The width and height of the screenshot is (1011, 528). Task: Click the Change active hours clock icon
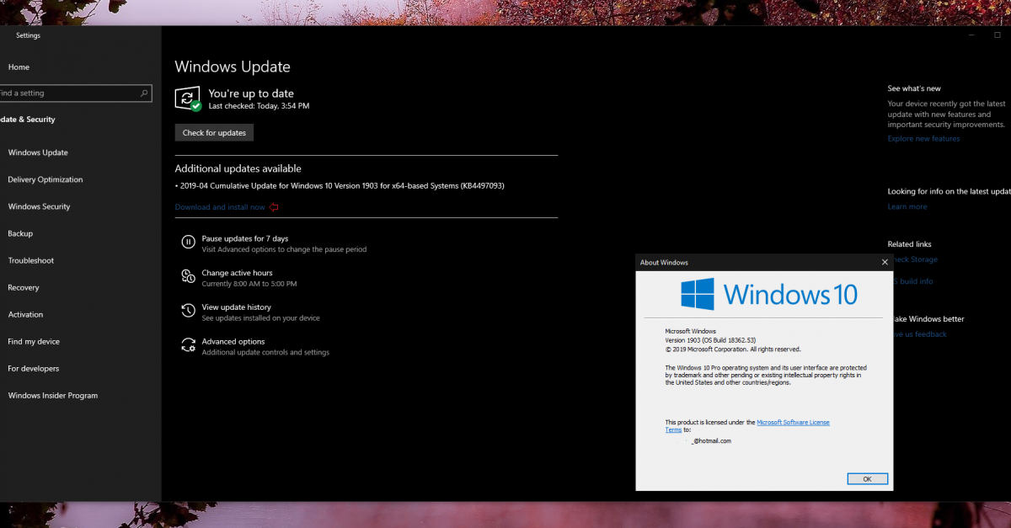click(188, 277)
